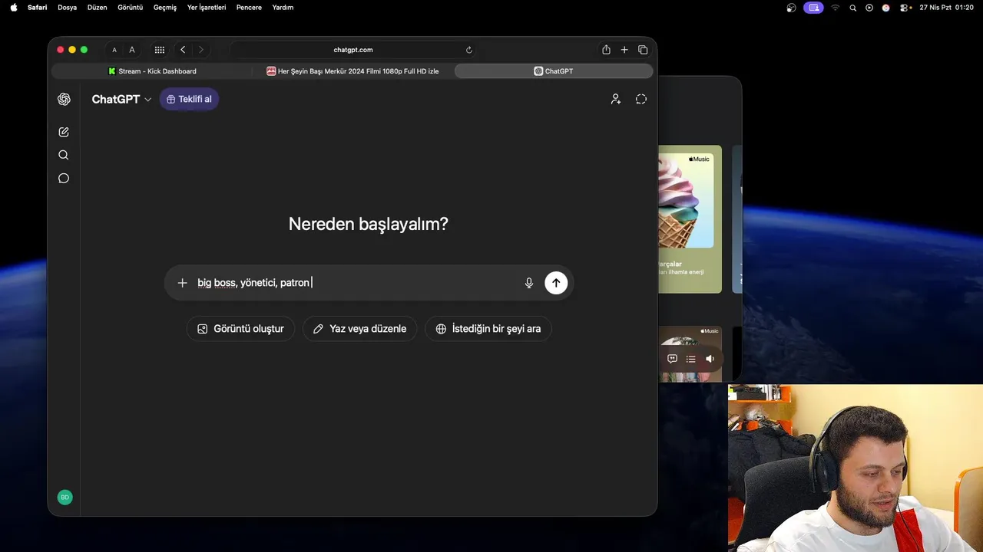Click İstediğin bir şeyi ara suggestion
Image resolution: width=983 pixels, height=552 pixels.
488,329
